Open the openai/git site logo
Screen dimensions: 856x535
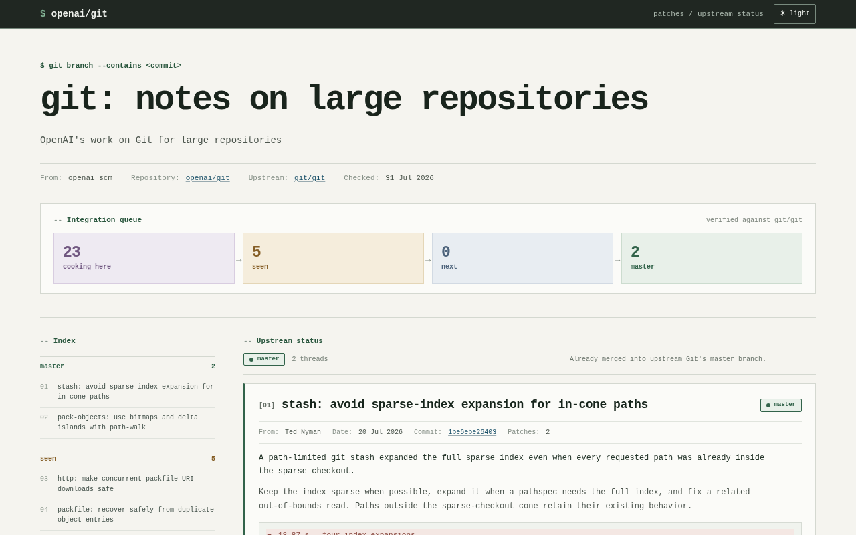tap(74, 14)
